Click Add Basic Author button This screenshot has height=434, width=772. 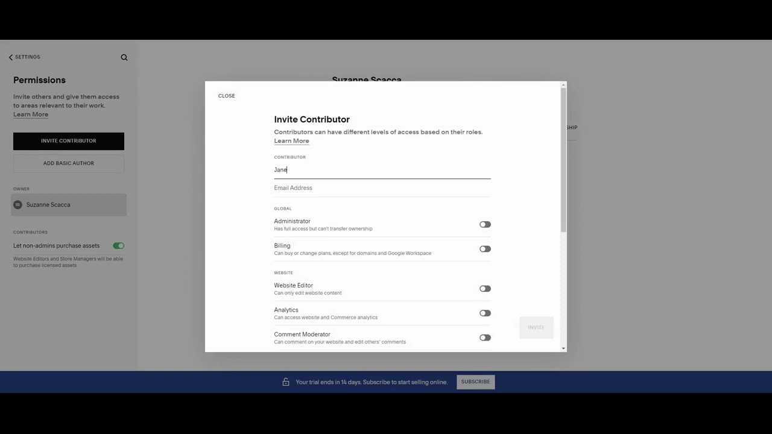(69, 163)
